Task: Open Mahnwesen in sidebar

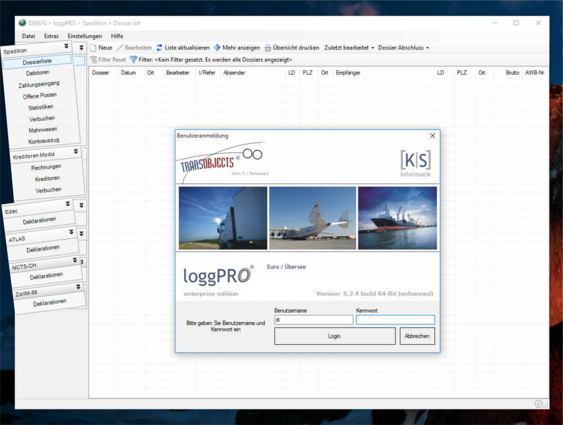Action: [x=43, y=130]
